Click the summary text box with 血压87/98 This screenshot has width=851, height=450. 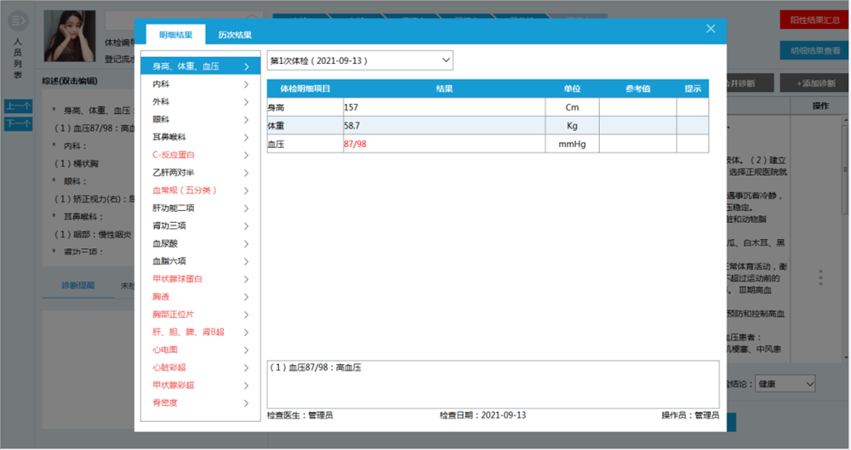pyautogui.click(x=493, y=384)
